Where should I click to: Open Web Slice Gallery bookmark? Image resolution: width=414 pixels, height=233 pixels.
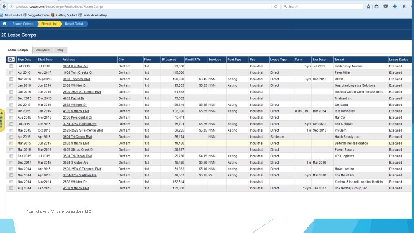tap(93, 15)
